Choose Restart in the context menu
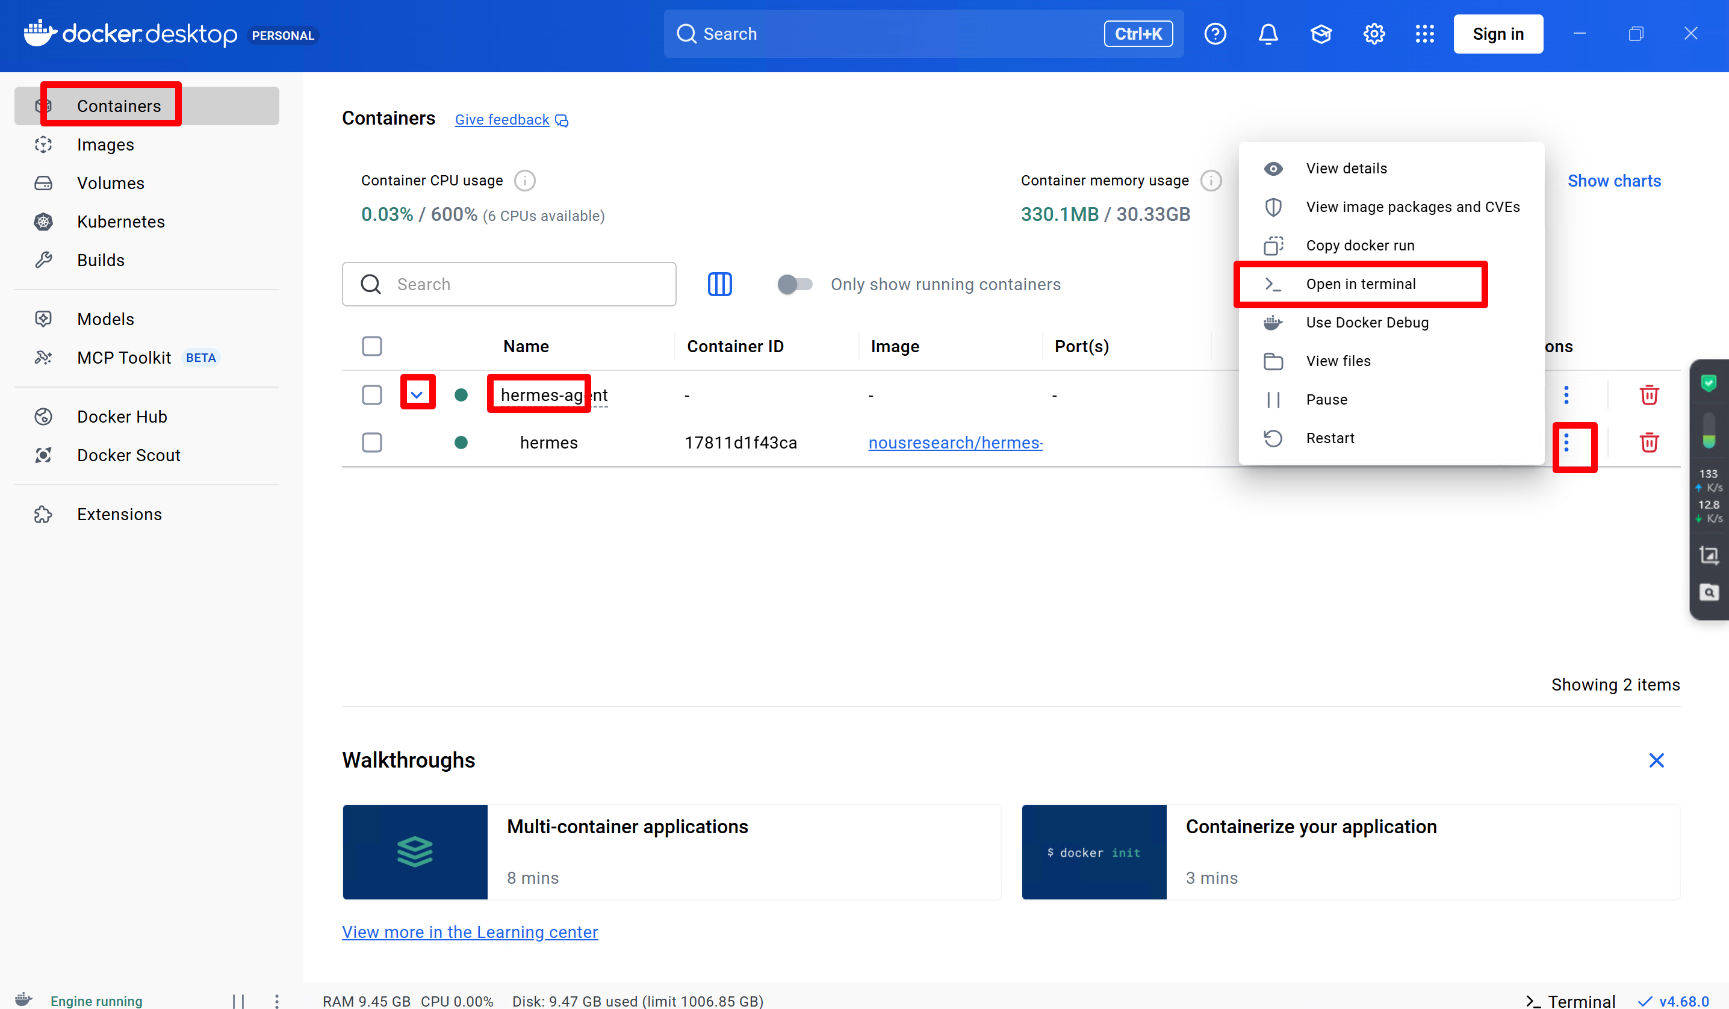The height and width of the screenshot is (1009, 1729). 1330,438
